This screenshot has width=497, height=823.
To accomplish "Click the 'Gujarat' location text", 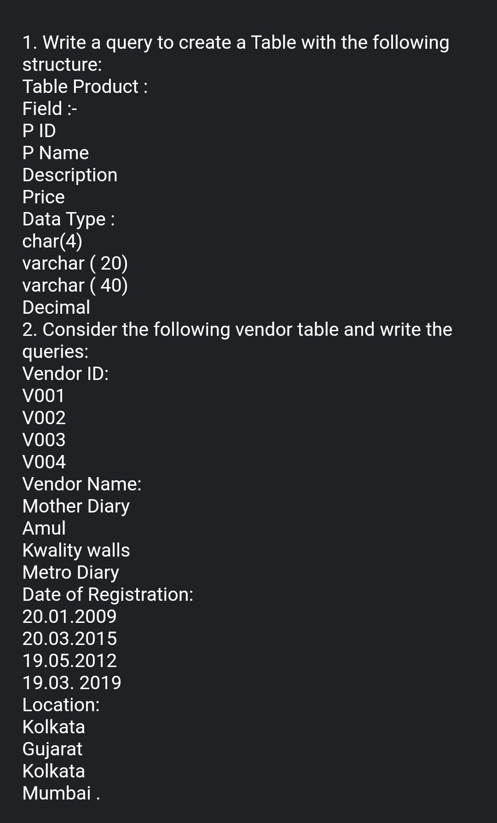I will click(52, 749).
